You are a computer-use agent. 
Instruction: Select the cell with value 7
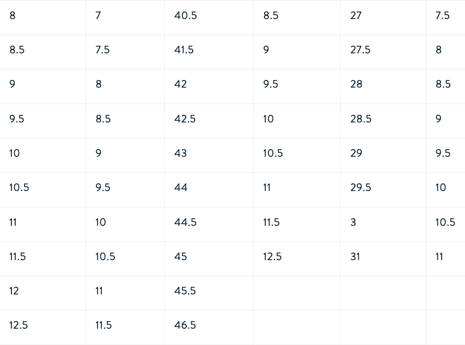(125, 17)
